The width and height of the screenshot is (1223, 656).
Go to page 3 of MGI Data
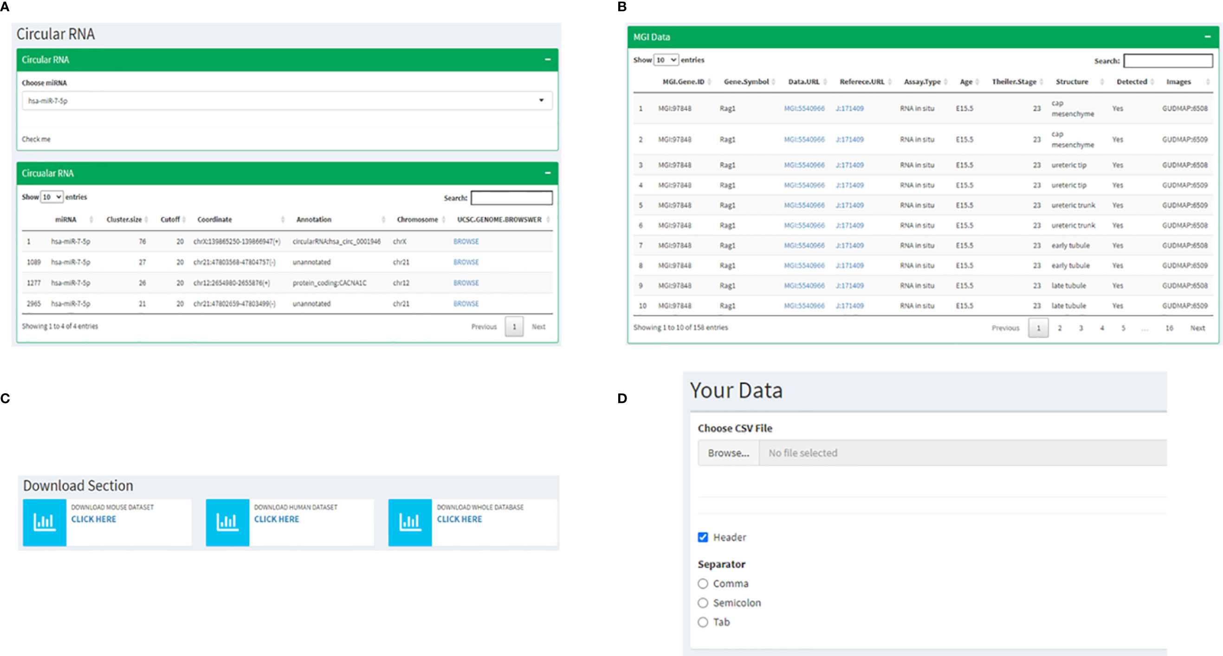1081,328
